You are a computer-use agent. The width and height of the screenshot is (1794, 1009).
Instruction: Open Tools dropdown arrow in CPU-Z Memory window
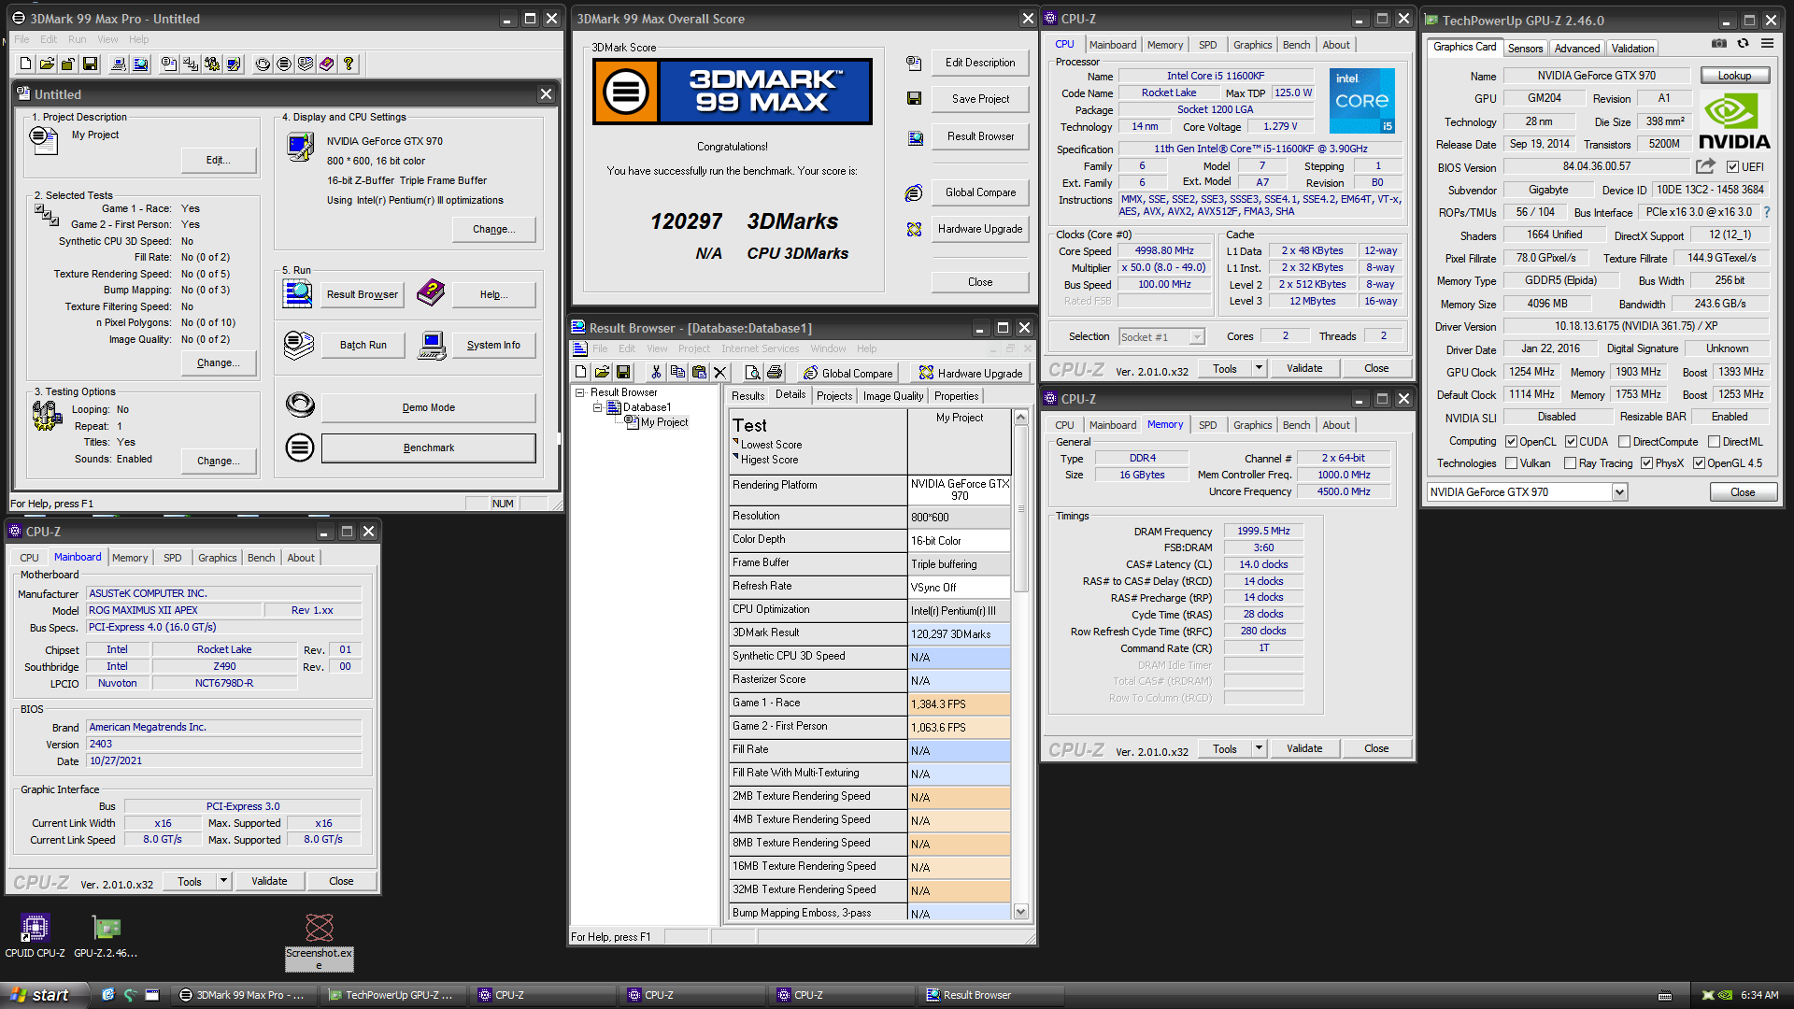coord(1258,748)
